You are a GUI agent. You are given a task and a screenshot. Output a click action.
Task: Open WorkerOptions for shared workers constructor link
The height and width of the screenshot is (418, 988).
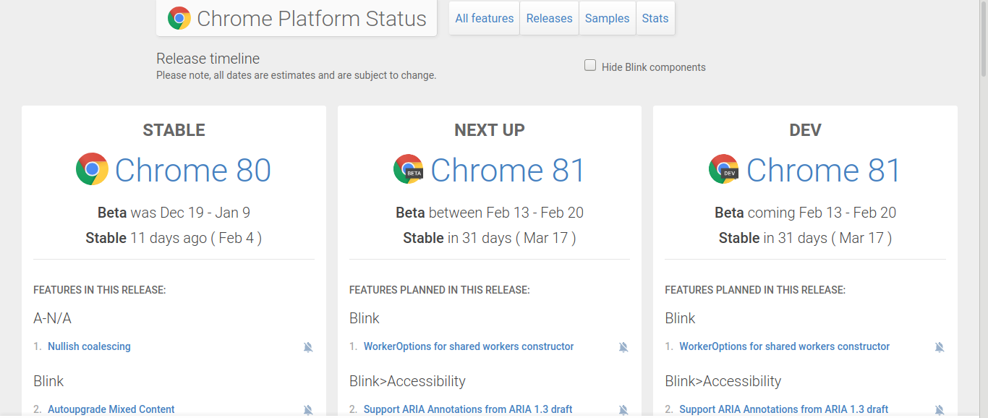click(469, 346)
